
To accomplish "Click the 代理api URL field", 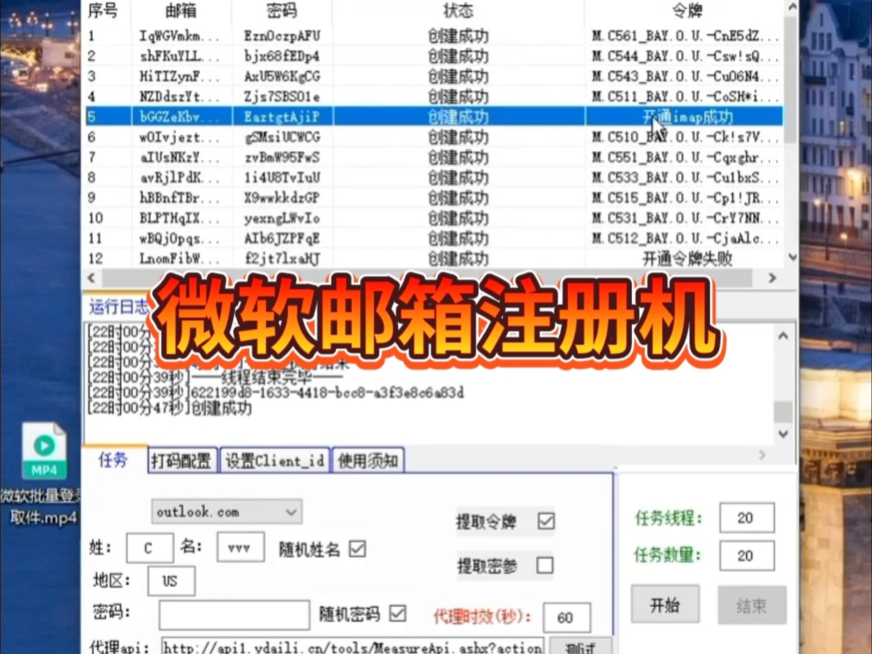I will pos(352,646).
